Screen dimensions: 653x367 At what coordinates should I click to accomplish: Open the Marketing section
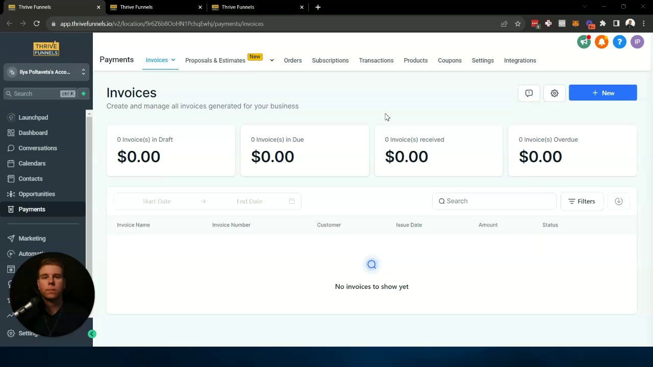pos(32,238)
